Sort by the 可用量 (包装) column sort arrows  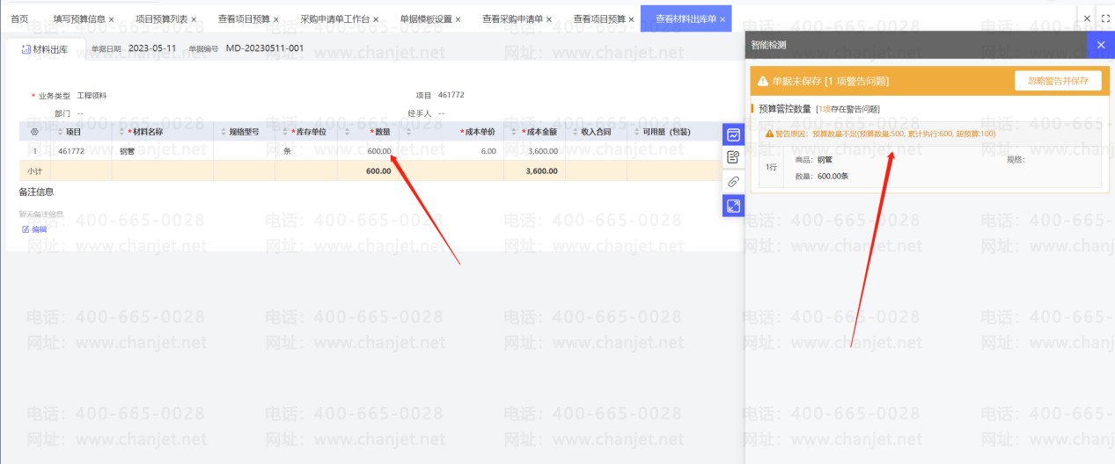tap(637, 132)
